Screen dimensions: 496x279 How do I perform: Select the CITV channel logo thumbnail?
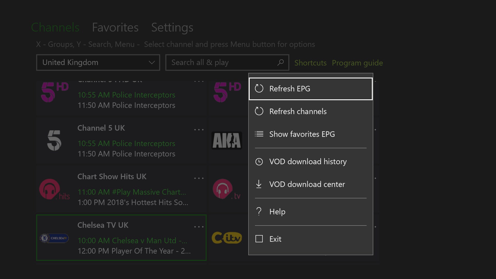click(x=227, y=238)
